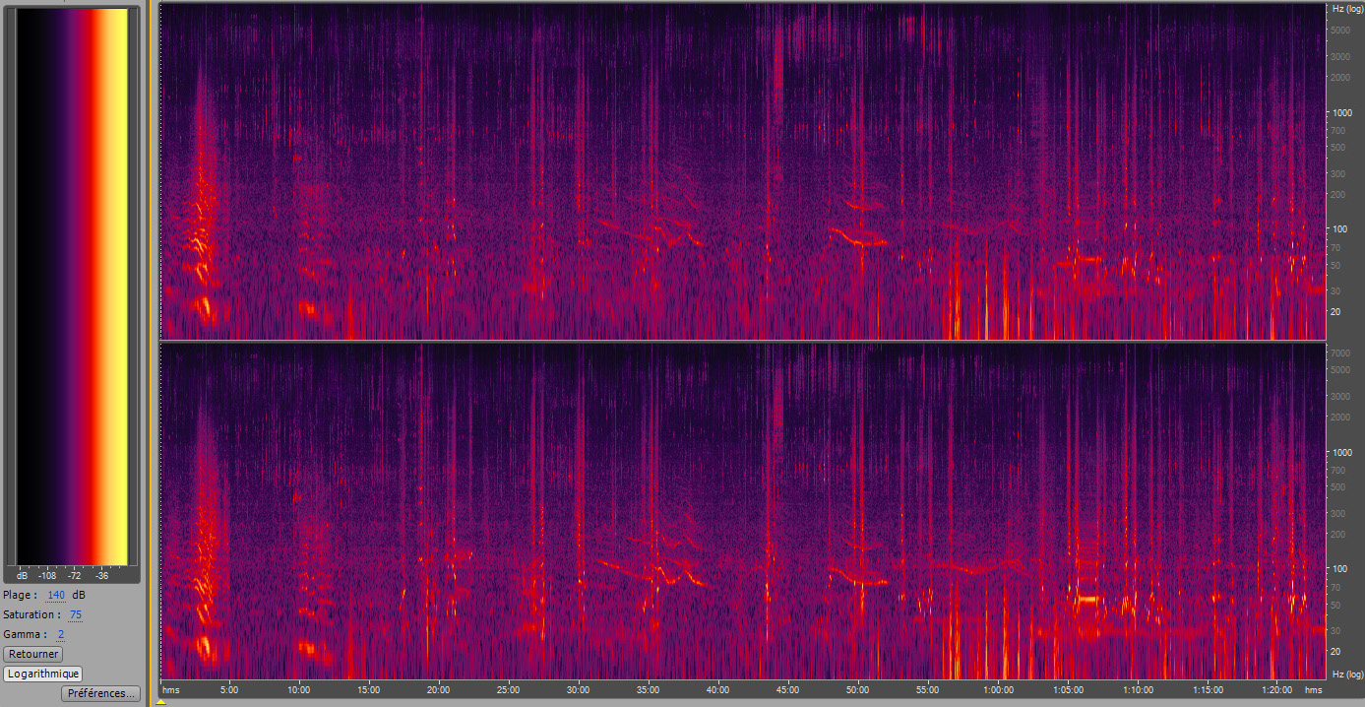Click the 1:00:00 timeline mark
Image resolution: width=1365 pixels, height=707 pixels.
click(998, 690)
